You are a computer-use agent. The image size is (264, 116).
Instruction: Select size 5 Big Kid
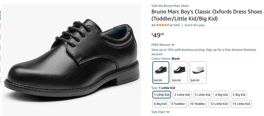239,95
